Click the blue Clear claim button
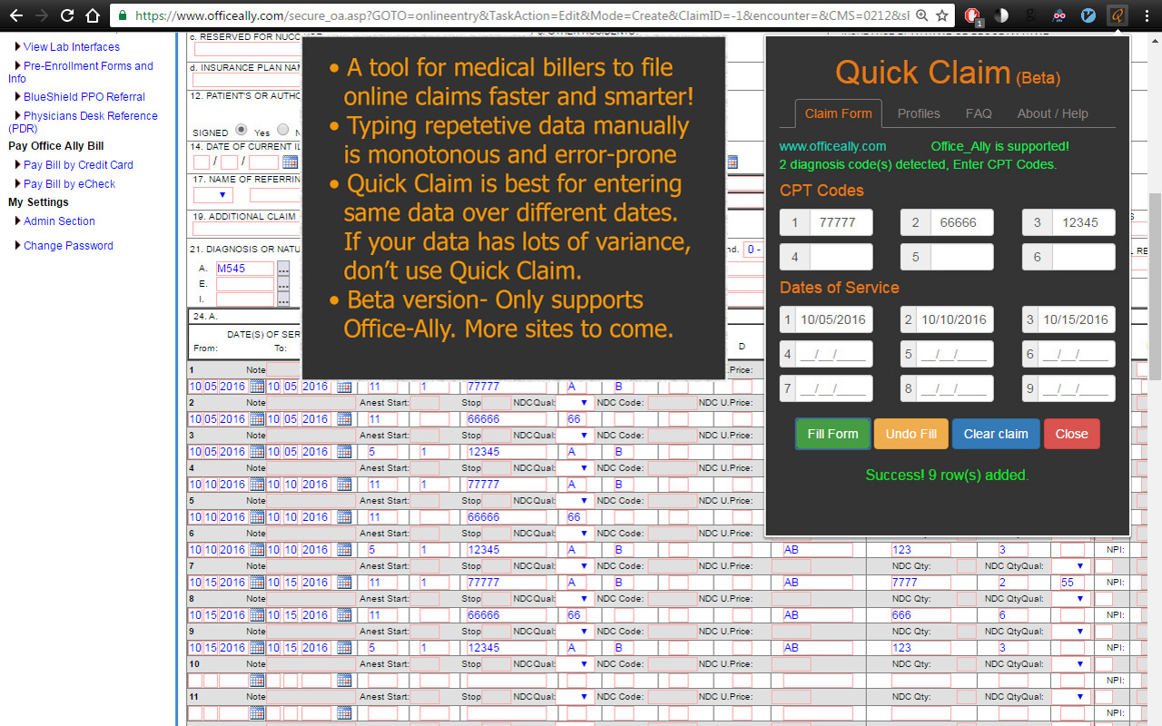This screenshot has width=1162, height=726. [x=996, y=434]
